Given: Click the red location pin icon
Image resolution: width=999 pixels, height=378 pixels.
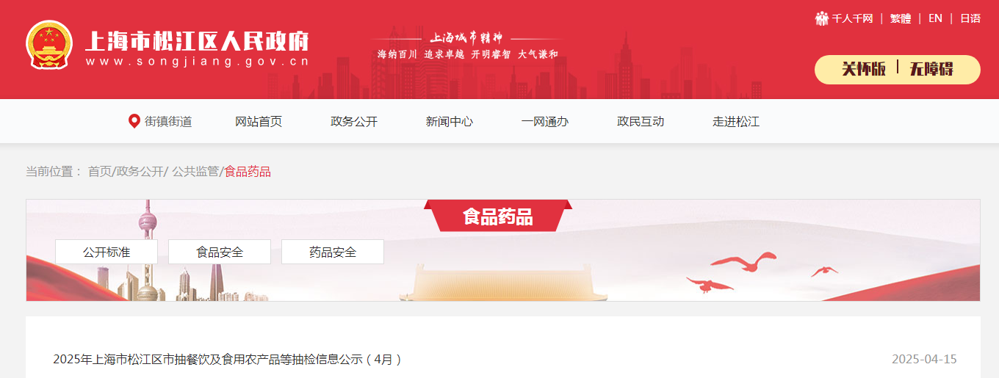Looking at the screenshot, I should pyautogui.click(x=134, y=122).
